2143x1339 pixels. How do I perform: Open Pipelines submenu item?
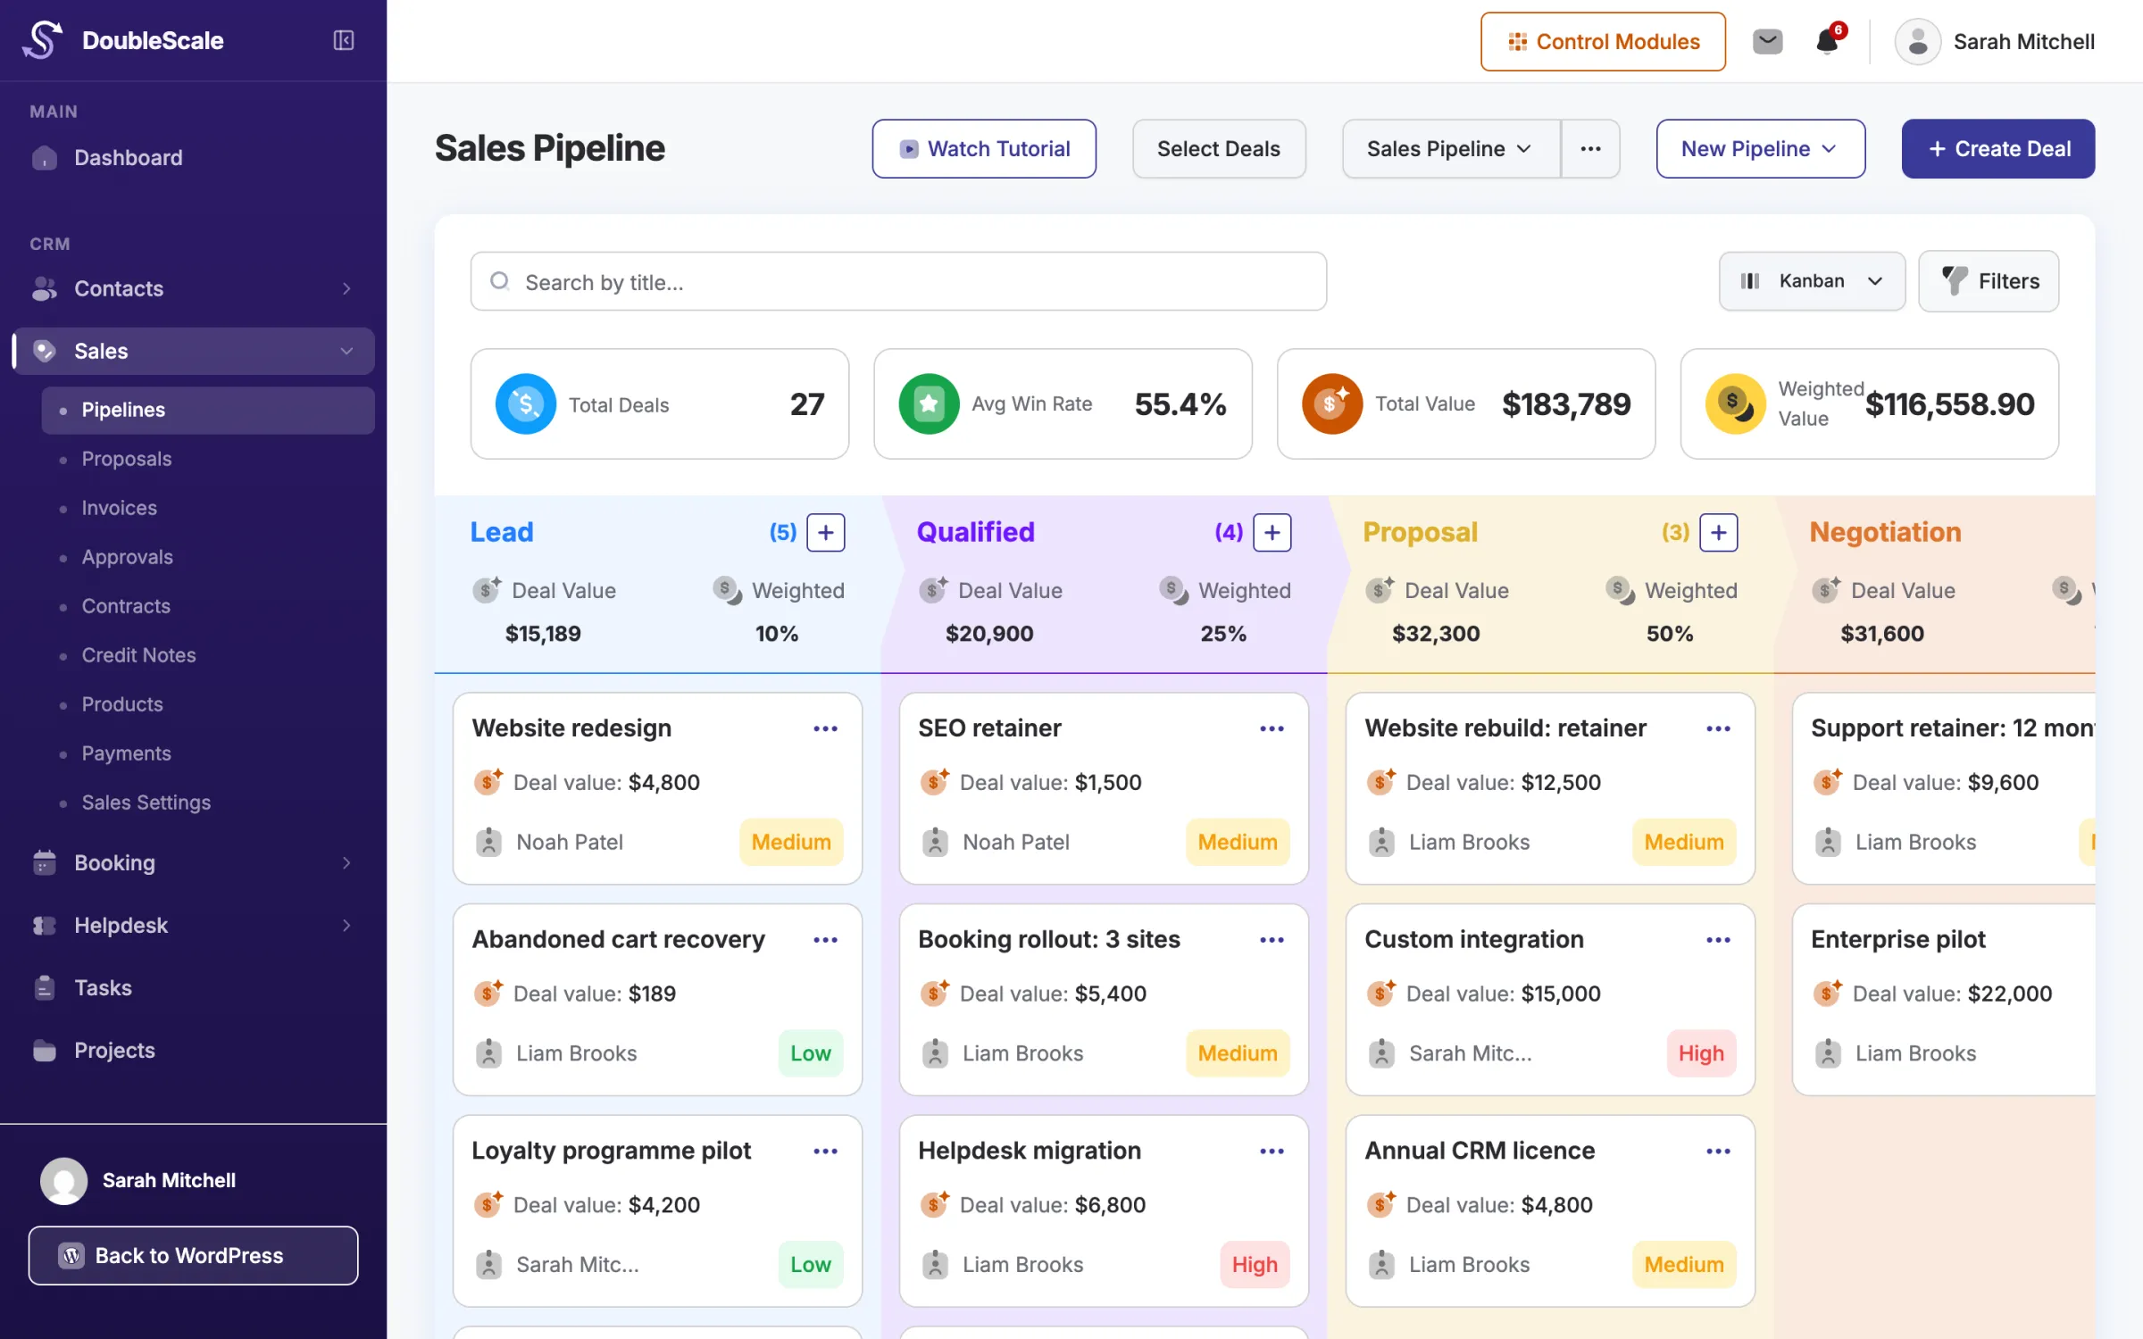208,411
